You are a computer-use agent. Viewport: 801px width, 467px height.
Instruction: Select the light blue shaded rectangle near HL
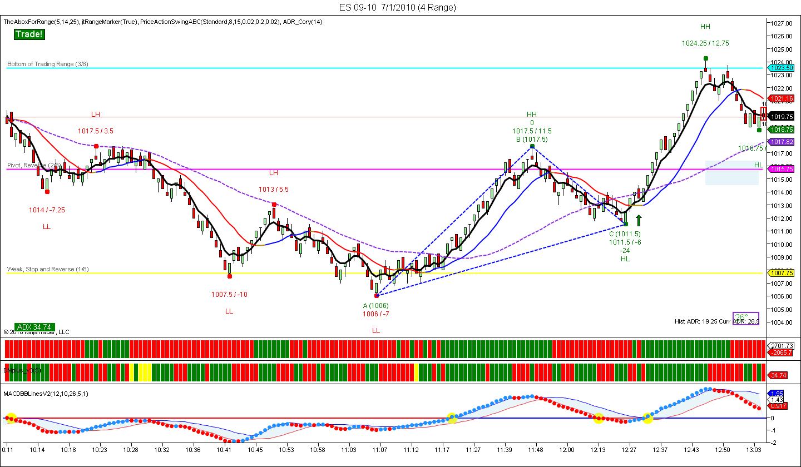click(x=731, y=172)
